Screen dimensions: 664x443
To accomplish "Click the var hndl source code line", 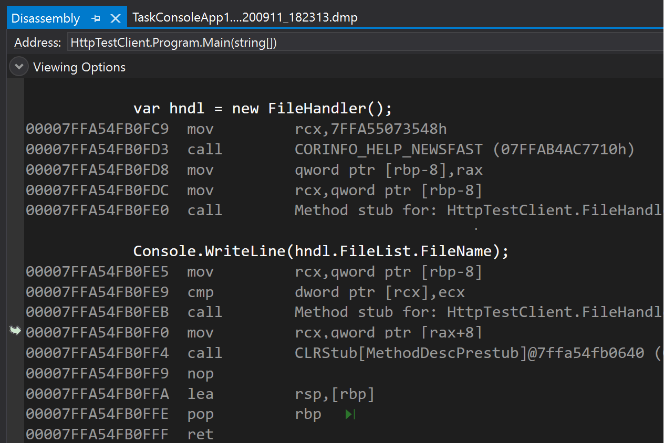I will (262, 108).
